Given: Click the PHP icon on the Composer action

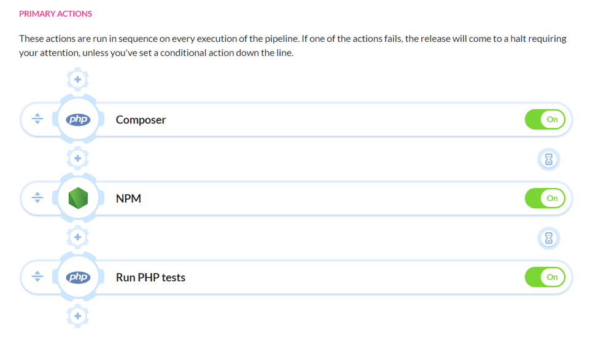Looking at the screenshot, I should (78, 120).
